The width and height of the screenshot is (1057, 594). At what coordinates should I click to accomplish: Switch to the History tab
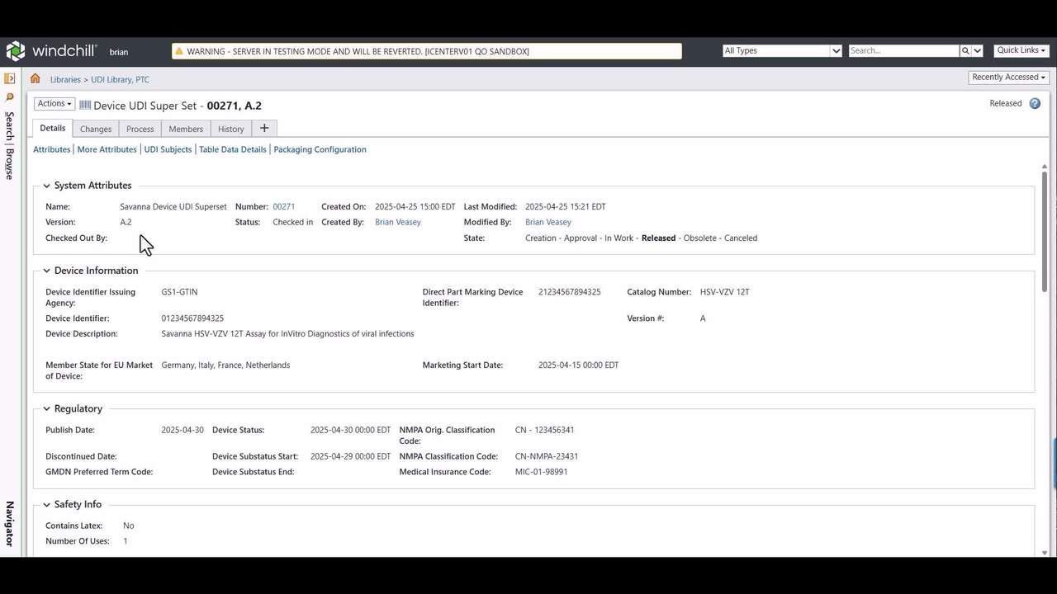230,130
